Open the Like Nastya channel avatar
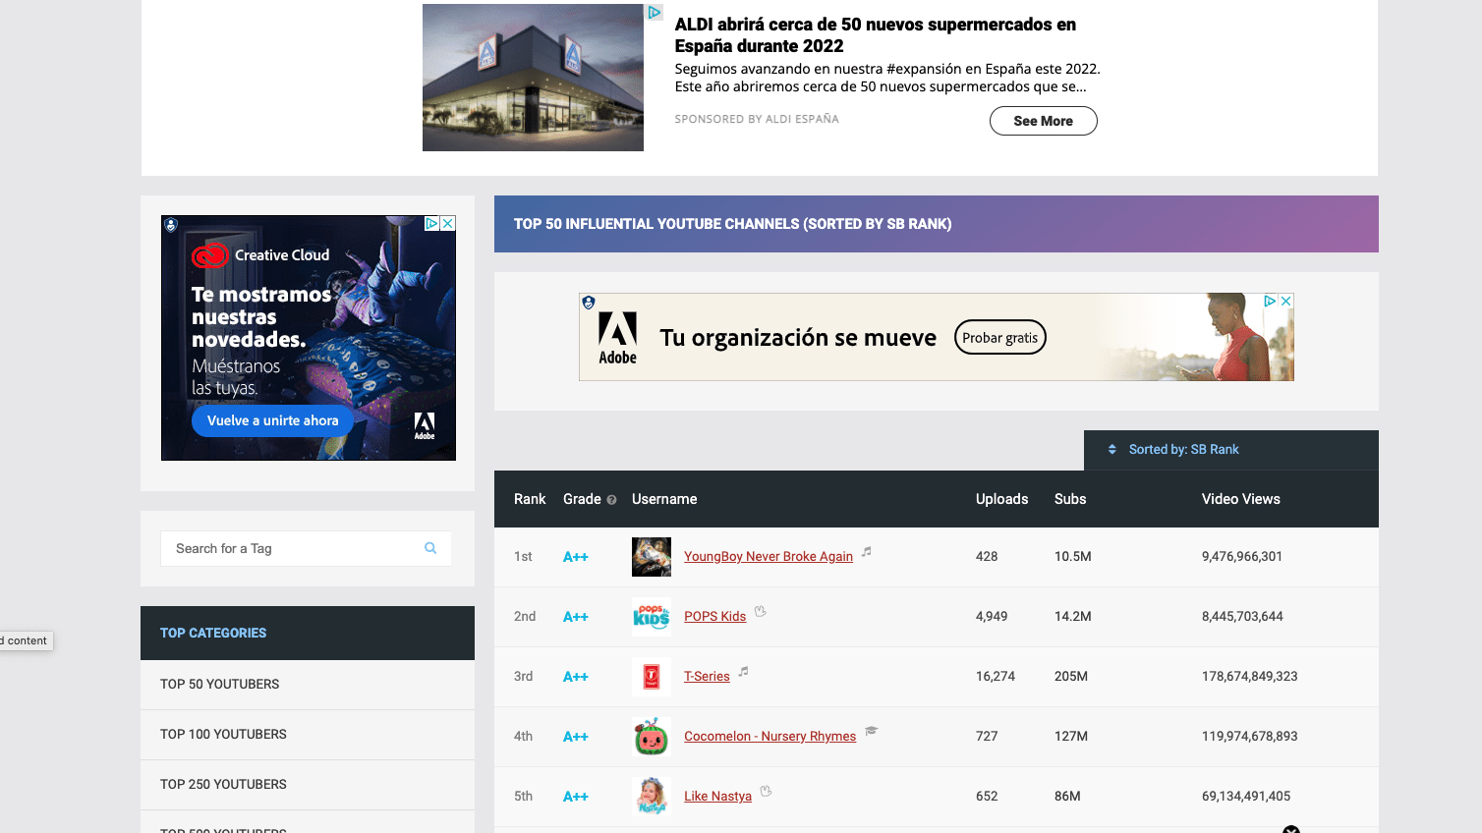Screen dimensions: 1482x833 point(652,797)
